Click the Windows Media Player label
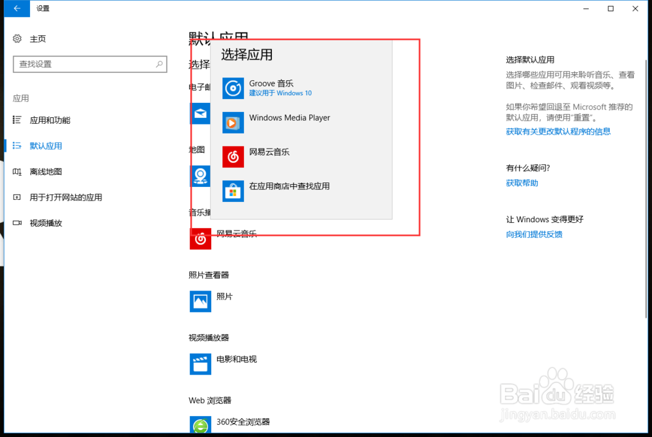Viewport: 652px width, 437px height. coord(289,118)
